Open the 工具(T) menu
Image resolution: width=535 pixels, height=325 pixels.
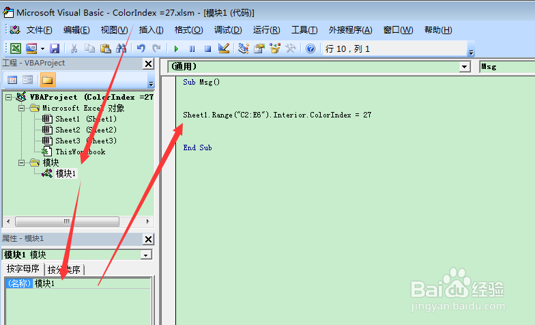pyautogui.click(x=304, y=30)
